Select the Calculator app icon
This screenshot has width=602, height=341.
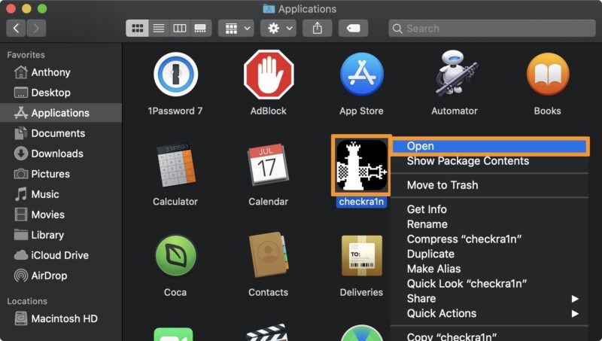tap(175, 165)
